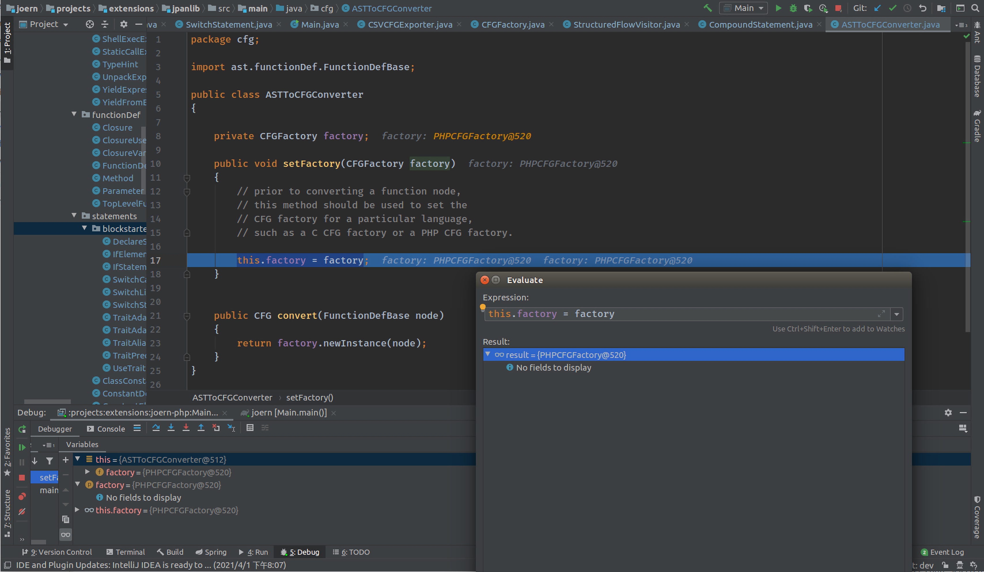Switch to SwitchStatement.java tab
This screenshot has width=984, height=572.
(228, 24)
